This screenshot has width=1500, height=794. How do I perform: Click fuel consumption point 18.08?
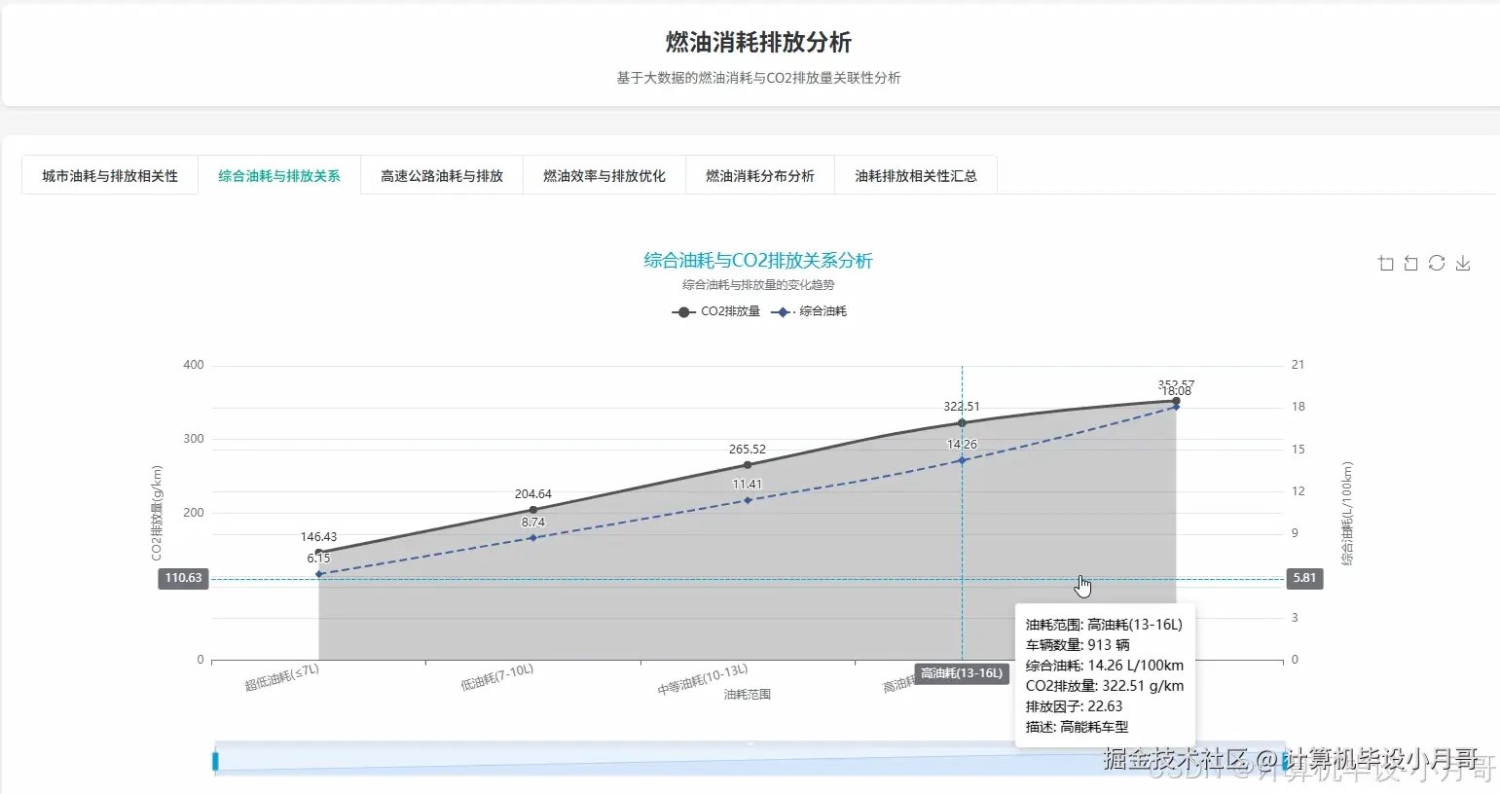pyautogui.click(x=1176, y=407)
